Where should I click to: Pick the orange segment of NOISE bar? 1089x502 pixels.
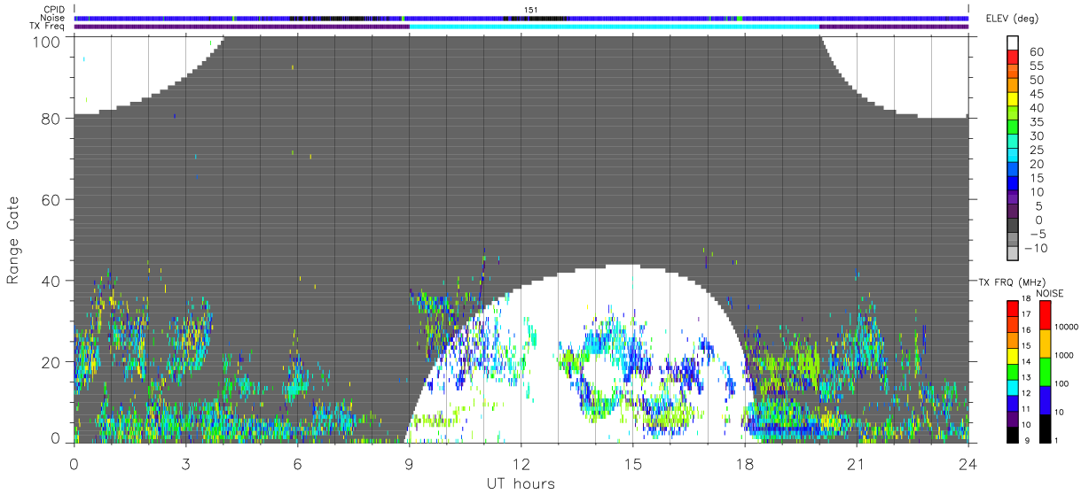1046,344
